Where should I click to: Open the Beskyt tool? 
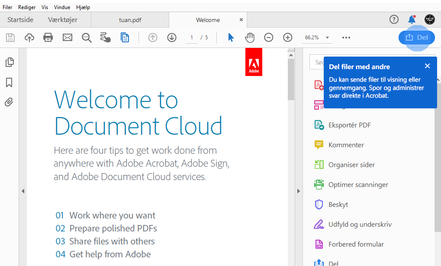(x=338, y=204)
